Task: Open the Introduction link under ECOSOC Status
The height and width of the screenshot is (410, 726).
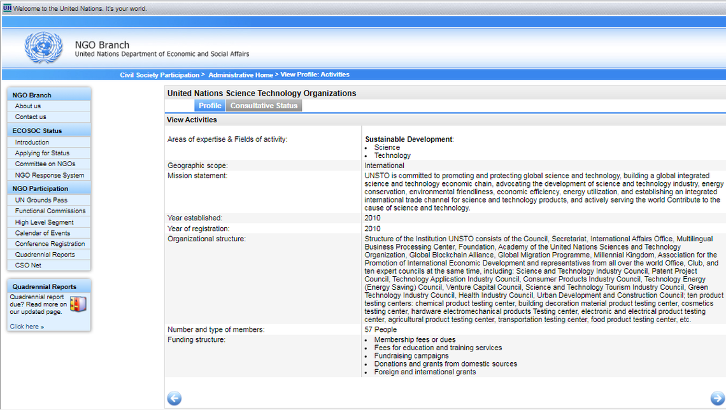Action: tap(32, 143)
